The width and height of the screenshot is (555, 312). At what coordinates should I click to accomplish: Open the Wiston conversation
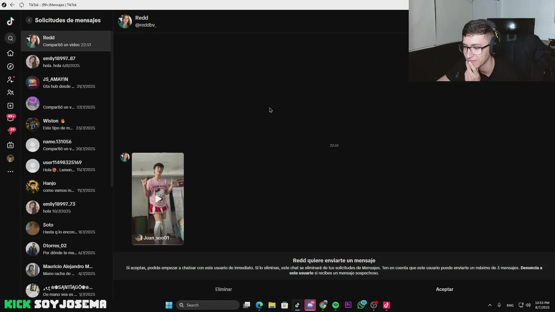tap(66, 124)
